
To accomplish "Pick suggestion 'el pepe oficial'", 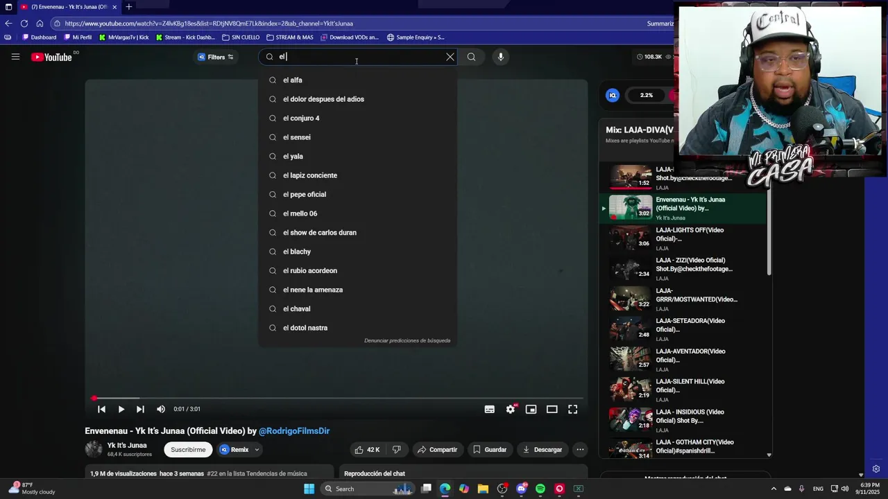I will point(357,194).
